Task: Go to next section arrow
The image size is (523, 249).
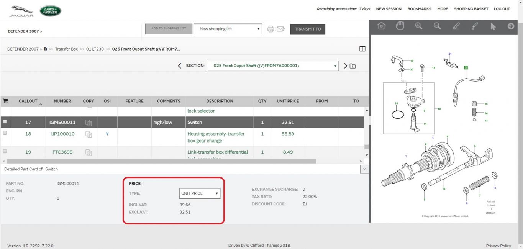Action: point(346,66)
